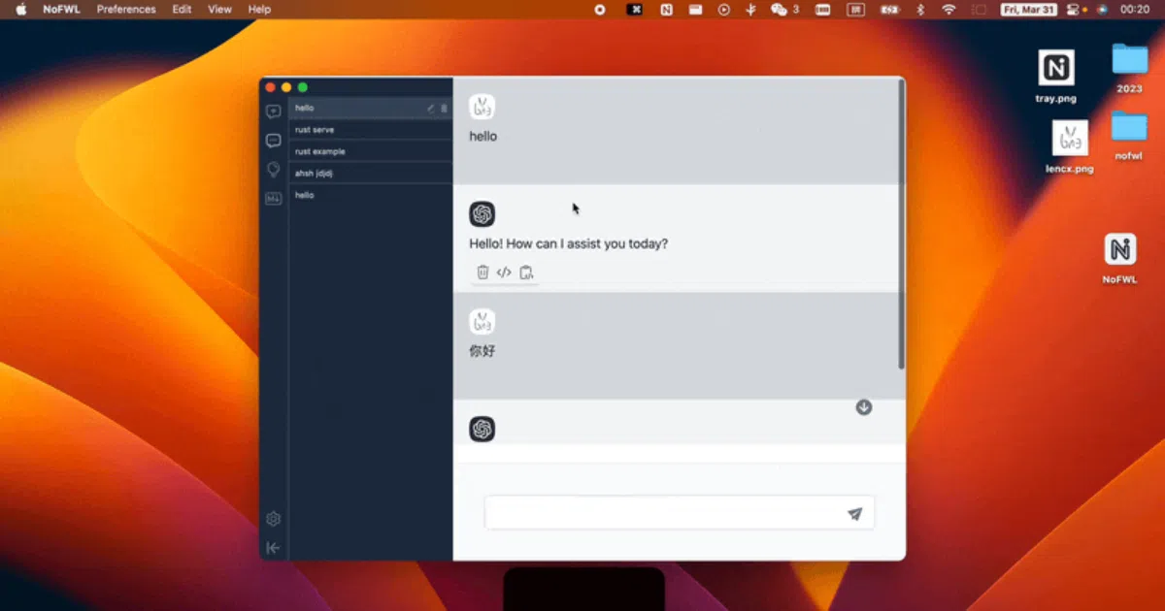Delete the selected hello conversation with trash icon
The width and height of the screenshot is (1165, 611).
click(445, 109)
